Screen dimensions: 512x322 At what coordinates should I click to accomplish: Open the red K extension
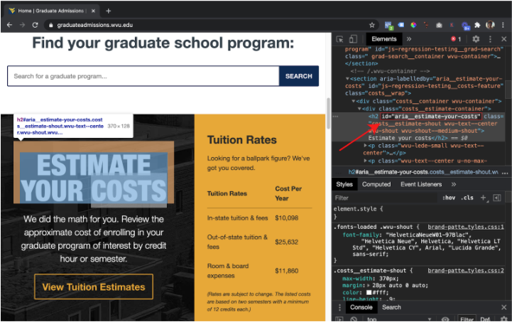click(x=452, y=25)
